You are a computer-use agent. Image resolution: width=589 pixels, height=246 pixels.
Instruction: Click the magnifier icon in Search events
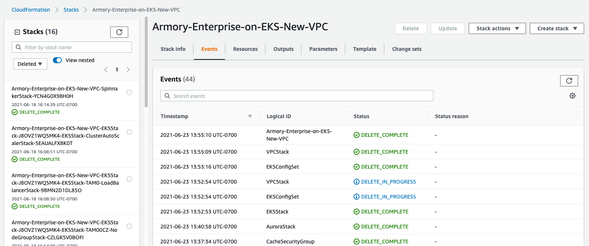pyautogui.click(x=167, y=96)
